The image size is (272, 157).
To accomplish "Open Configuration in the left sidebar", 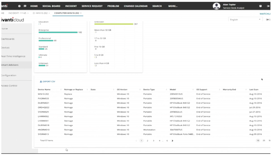I will click(x=9, y=75).
